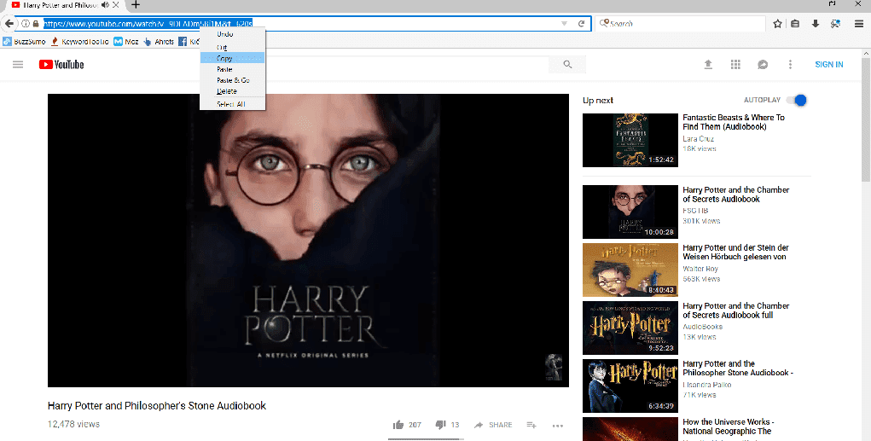
Task: Click the AudioBooks channel name
Action: pyautogui.click(x=703, y=327)
